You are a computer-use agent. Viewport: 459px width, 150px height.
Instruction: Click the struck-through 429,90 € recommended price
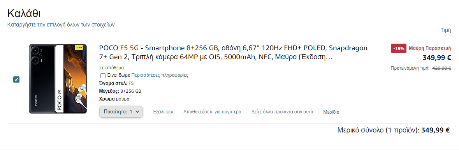(x=441, y=68)
